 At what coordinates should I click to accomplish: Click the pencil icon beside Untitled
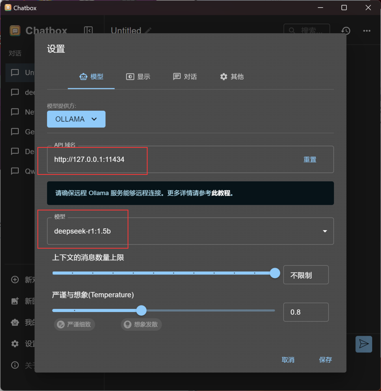[148, 31]
